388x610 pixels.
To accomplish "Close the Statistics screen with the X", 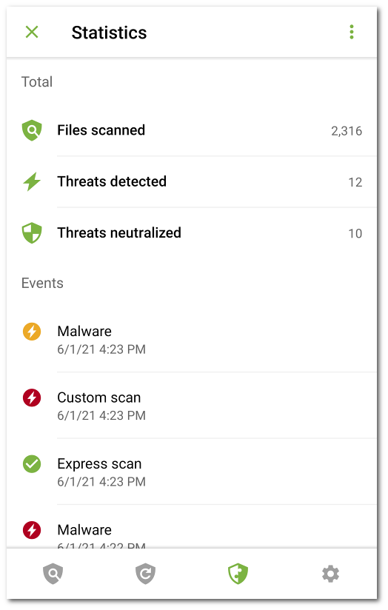I will (32, 32).
